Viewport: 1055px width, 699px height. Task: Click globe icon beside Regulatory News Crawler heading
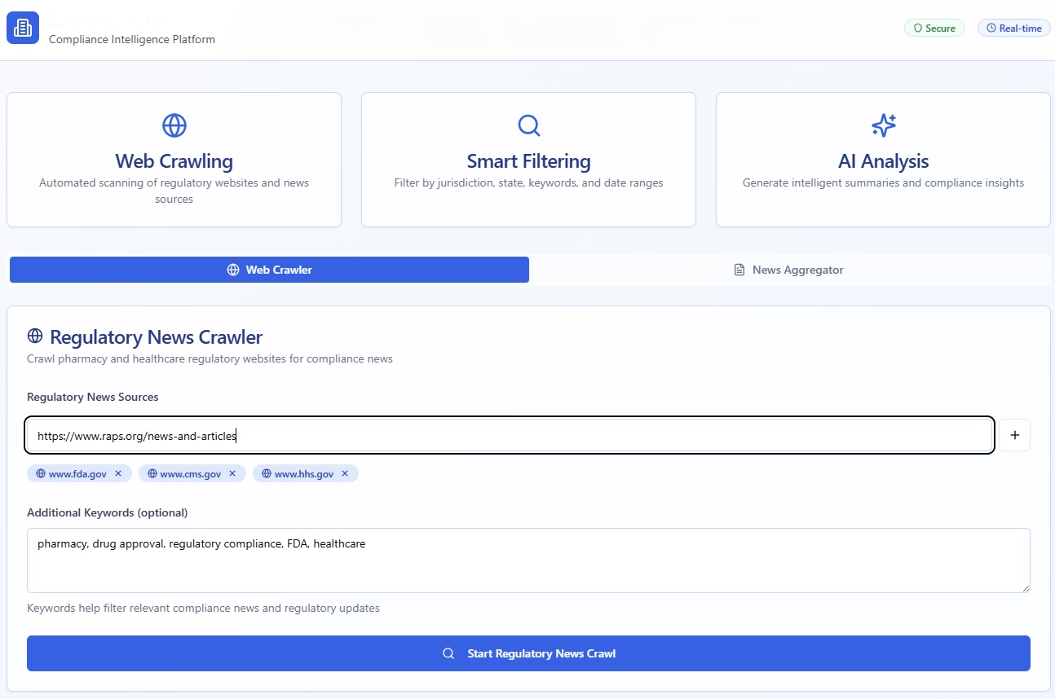click(35, 336)
